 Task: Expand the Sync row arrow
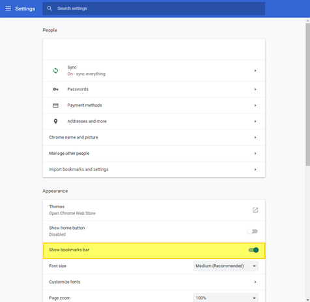click(255, 71)
